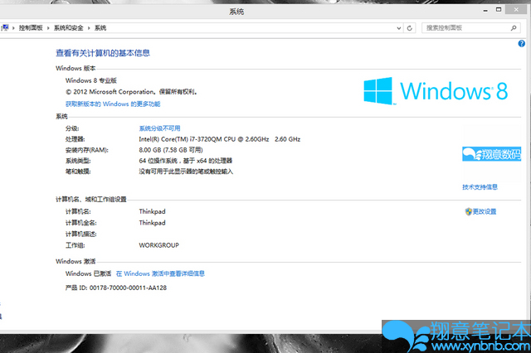The height and width of the screenshot is (353, 531).
Task: Click the 翔意数码 OEM logo
Action: tap(492, 154)
